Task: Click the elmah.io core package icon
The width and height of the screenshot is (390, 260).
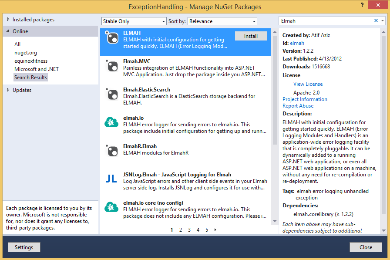Action: 111,207
